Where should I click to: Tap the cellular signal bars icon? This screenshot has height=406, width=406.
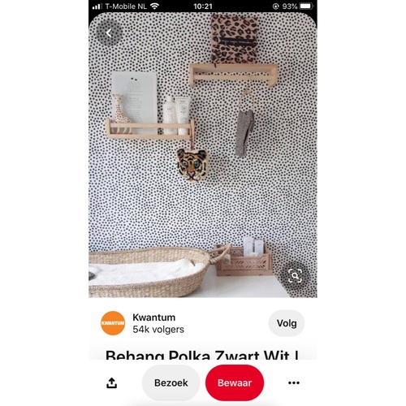tap(97, 6)
